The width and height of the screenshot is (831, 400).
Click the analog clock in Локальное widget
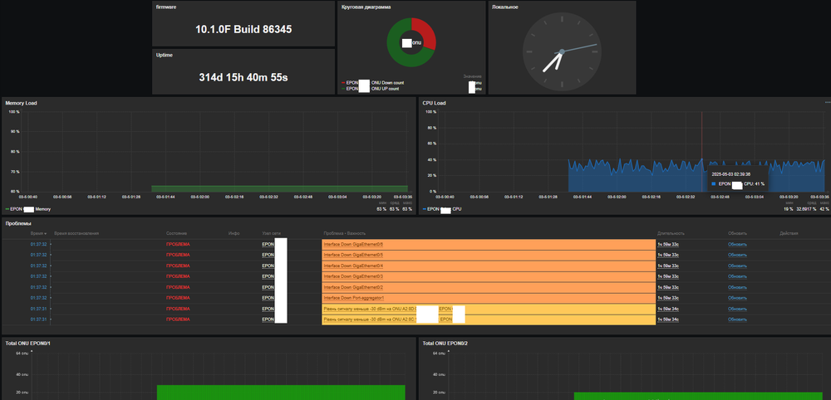(x=561, y=51)
